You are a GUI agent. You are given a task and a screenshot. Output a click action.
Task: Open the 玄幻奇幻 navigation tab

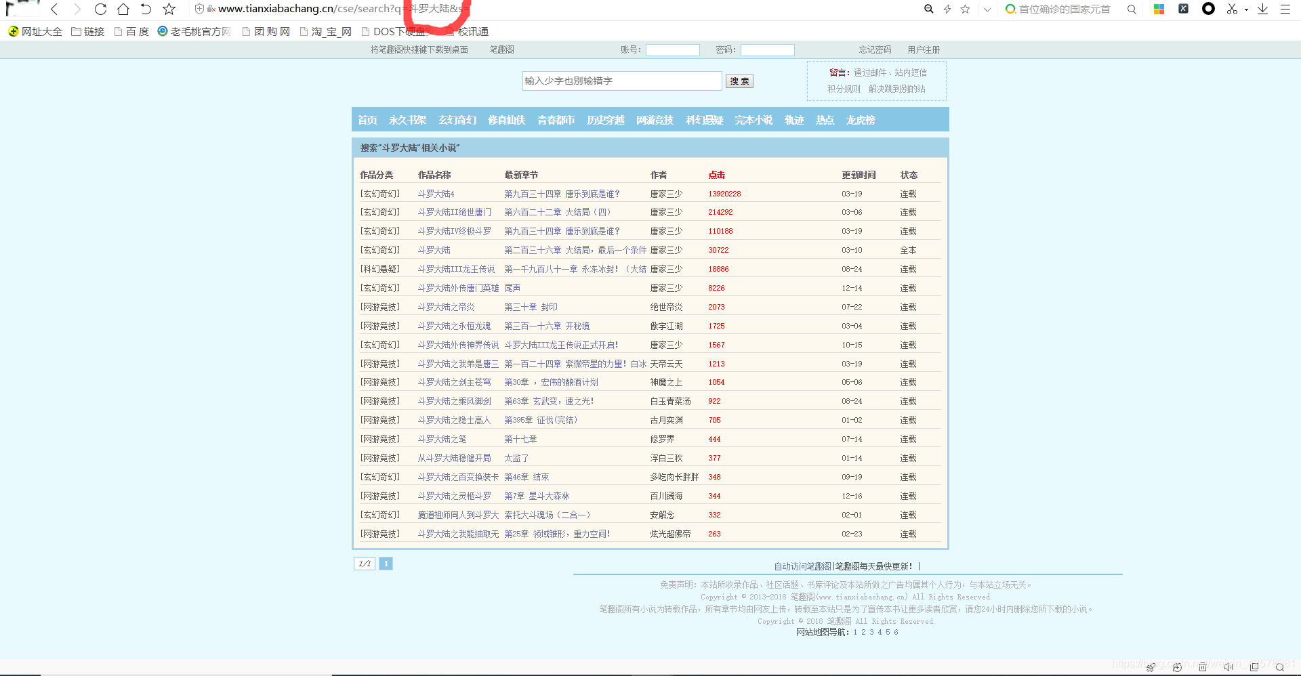[x=457, y=120]
